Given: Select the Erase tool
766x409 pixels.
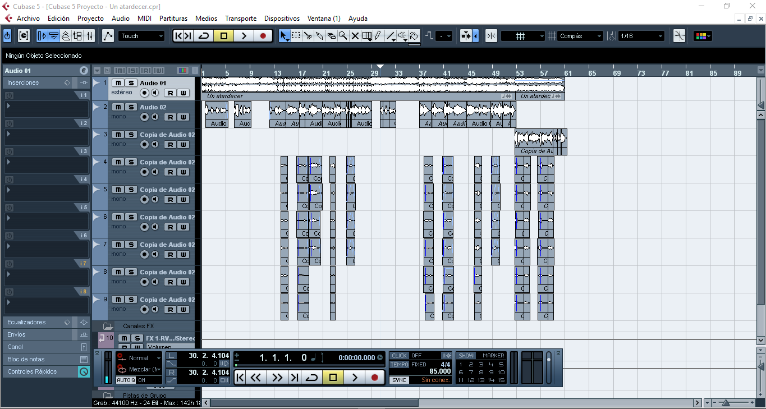Looking at the screenshot, I should pyautogui.click(x=332, y=36).
